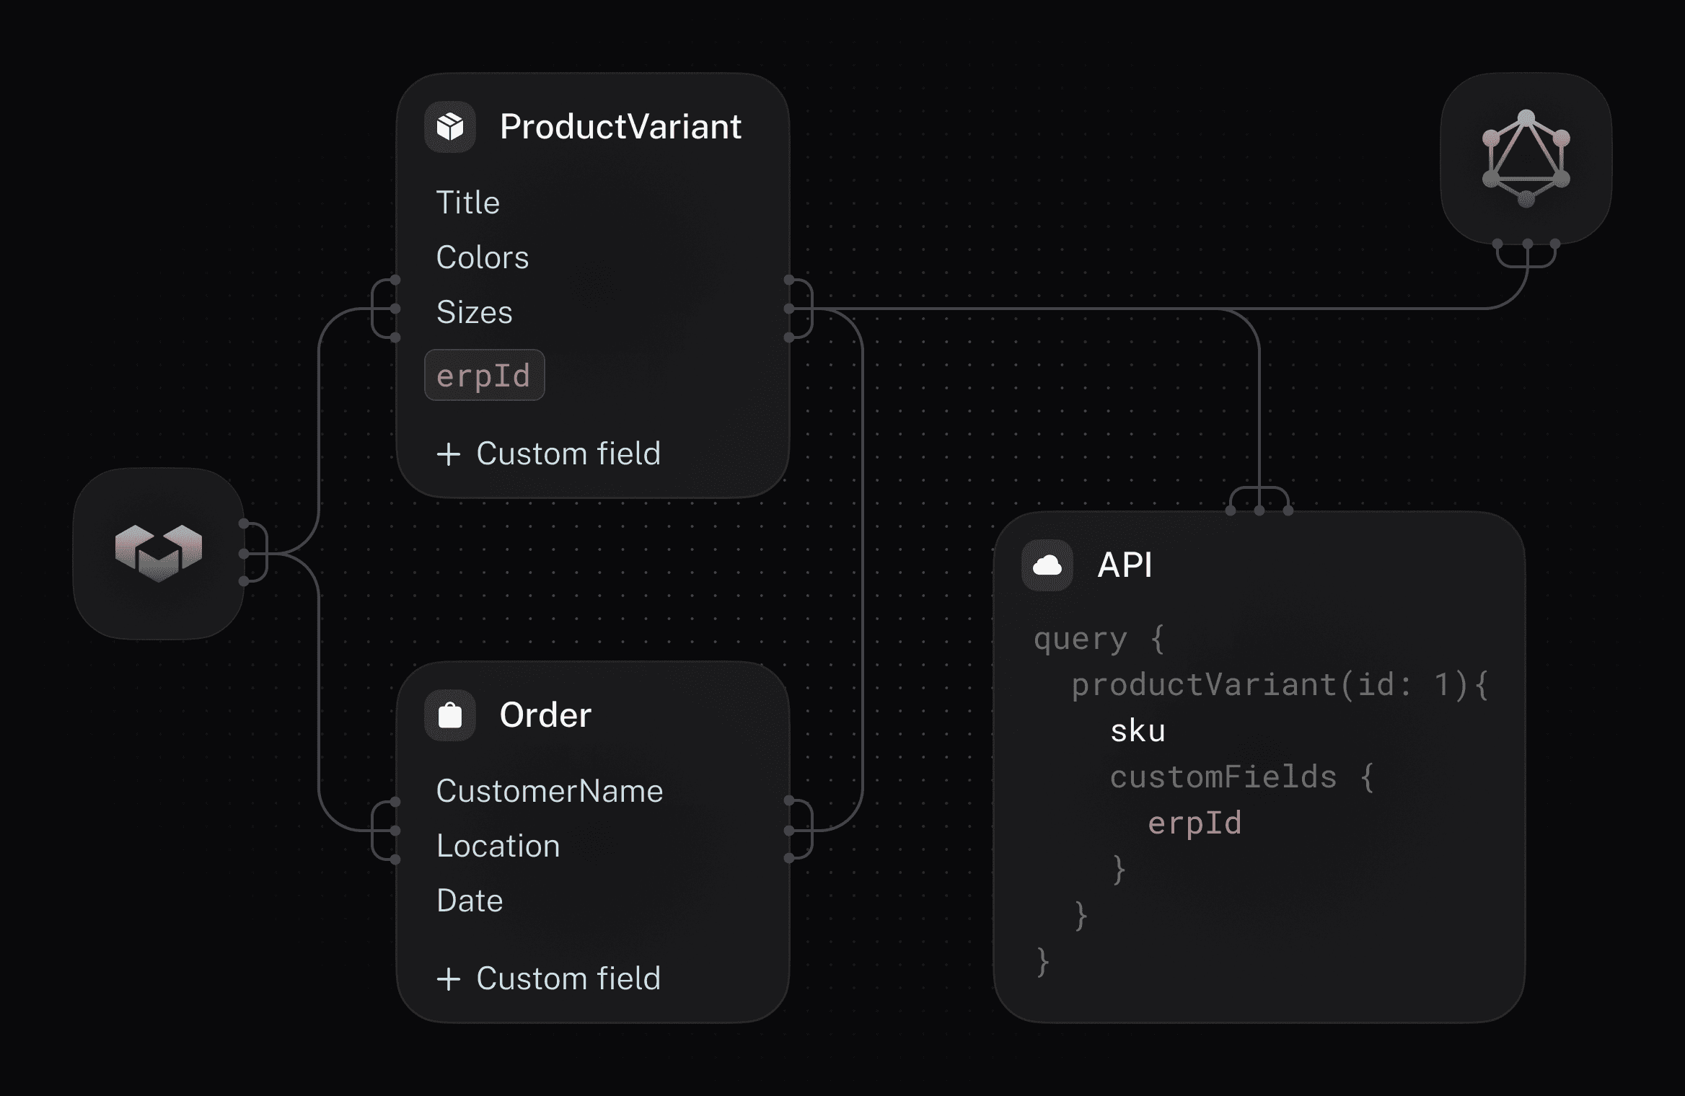
Task: Click the ProductVariant card title
Action: tap(620, 127)
